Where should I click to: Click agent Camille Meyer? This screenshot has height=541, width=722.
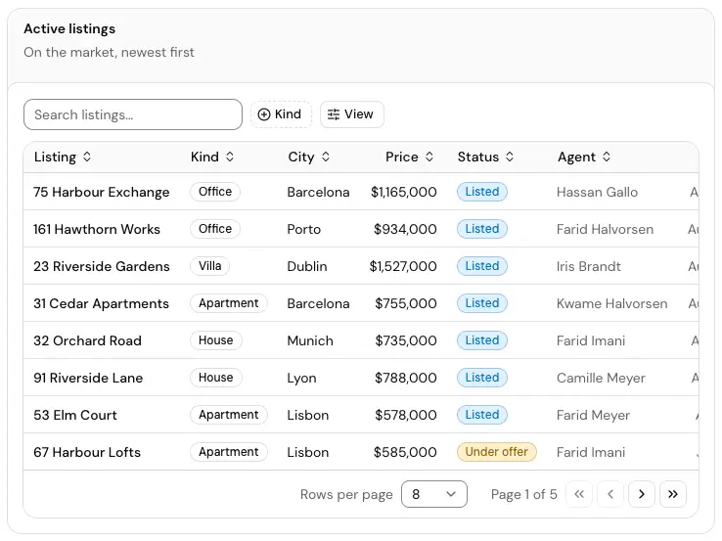601,378
